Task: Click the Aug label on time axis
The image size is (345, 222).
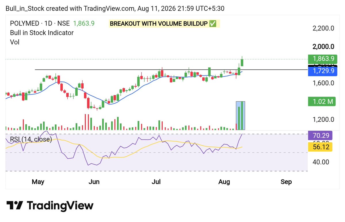Action: tap(225, 182)
